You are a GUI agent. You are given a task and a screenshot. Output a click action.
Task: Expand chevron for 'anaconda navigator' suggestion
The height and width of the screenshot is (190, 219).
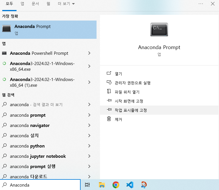coord(89,125)
